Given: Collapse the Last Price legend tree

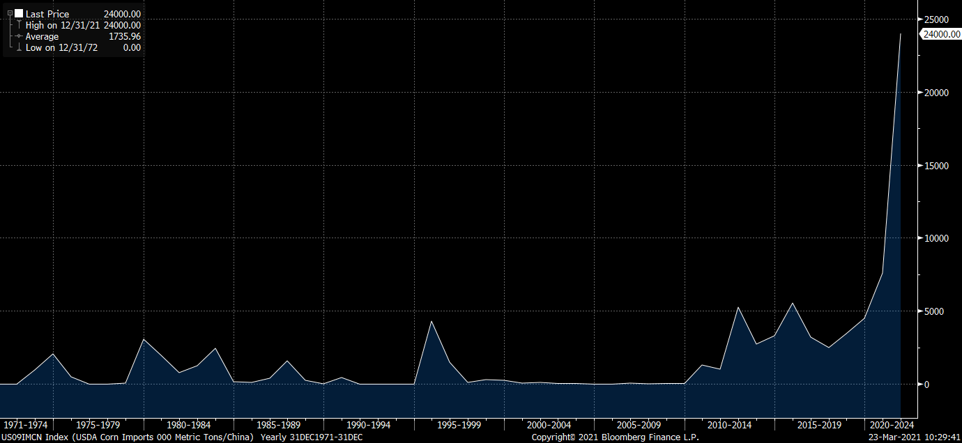Looking at the screenshot, I should coord(10,14).
